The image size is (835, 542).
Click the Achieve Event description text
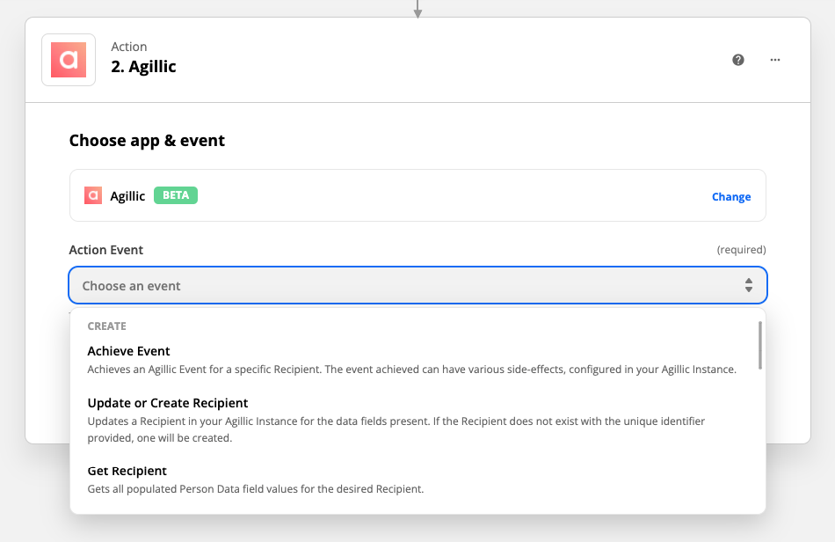pos(411,370)
